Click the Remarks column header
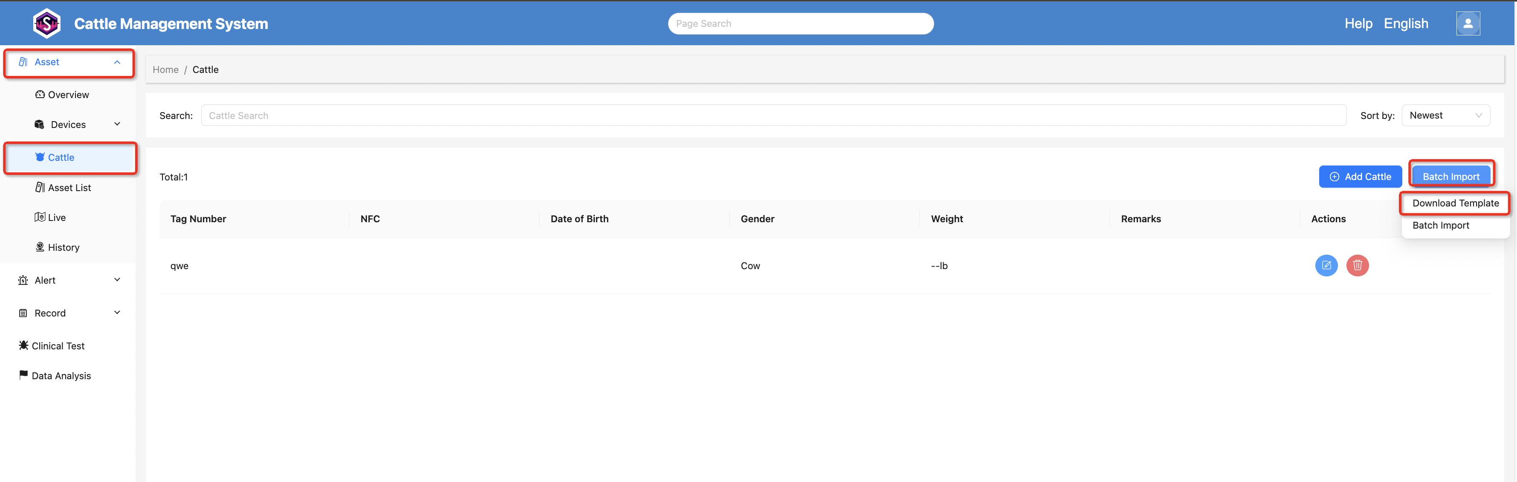The height and width of the screenshot is (482, 1517). [x=1141, y=219]
